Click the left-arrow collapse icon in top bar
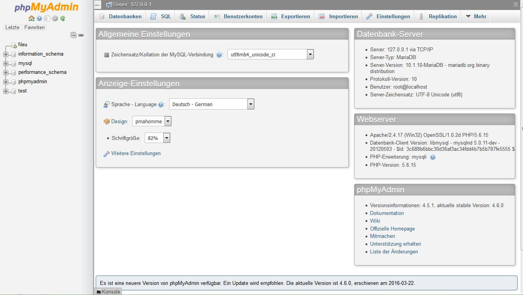Image resolution: width=523 pixels, height=295 pixels. [x=98, y=5]
